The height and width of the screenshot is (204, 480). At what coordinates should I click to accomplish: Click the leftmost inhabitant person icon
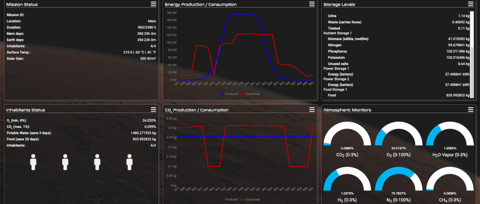click(34, 162)
